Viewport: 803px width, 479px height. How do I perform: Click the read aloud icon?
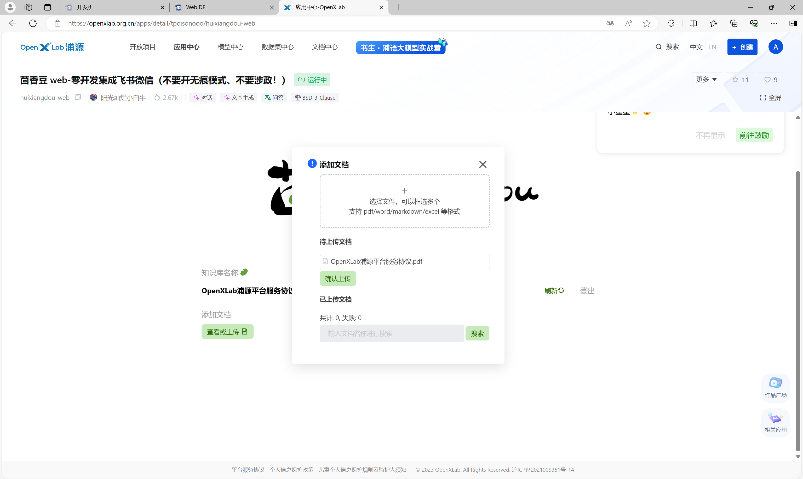pyautogui.click(x=629, y=23)
